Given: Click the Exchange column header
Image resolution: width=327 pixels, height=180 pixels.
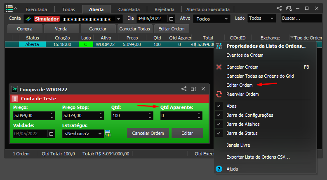Looking at the screenshot, I should pos(270,38).
